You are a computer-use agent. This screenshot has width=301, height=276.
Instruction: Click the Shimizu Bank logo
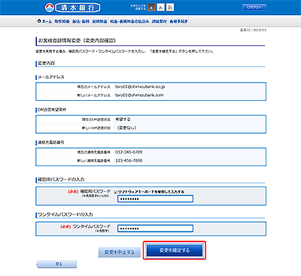(72, 8)
